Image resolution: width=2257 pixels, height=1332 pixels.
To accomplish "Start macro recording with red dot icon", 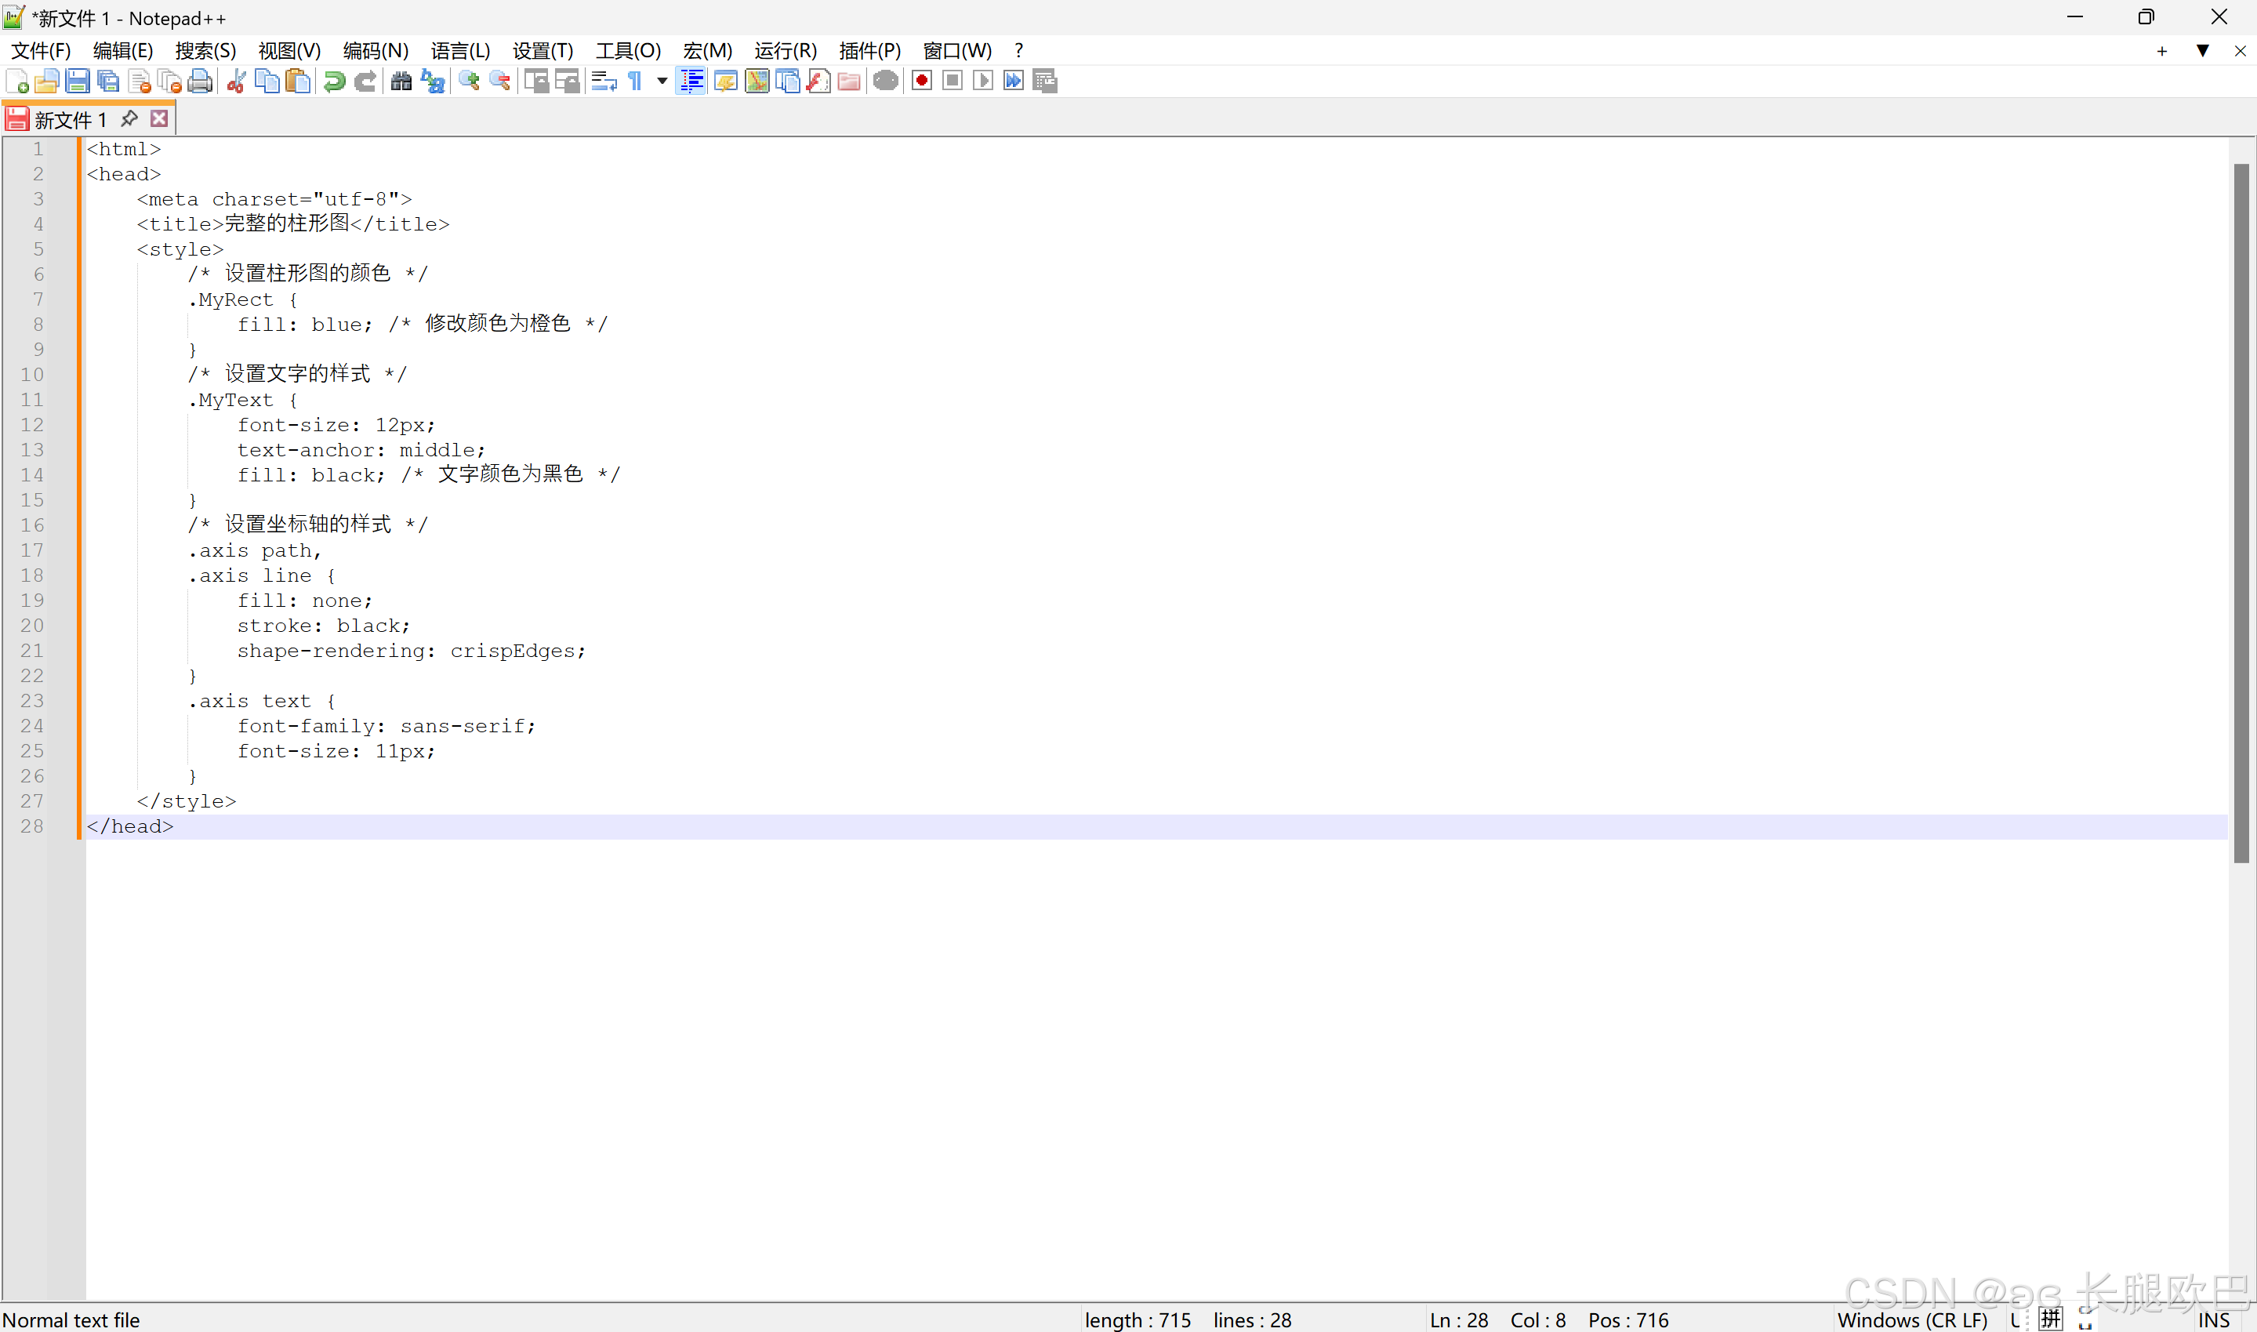I will click(x=922, y=82).
